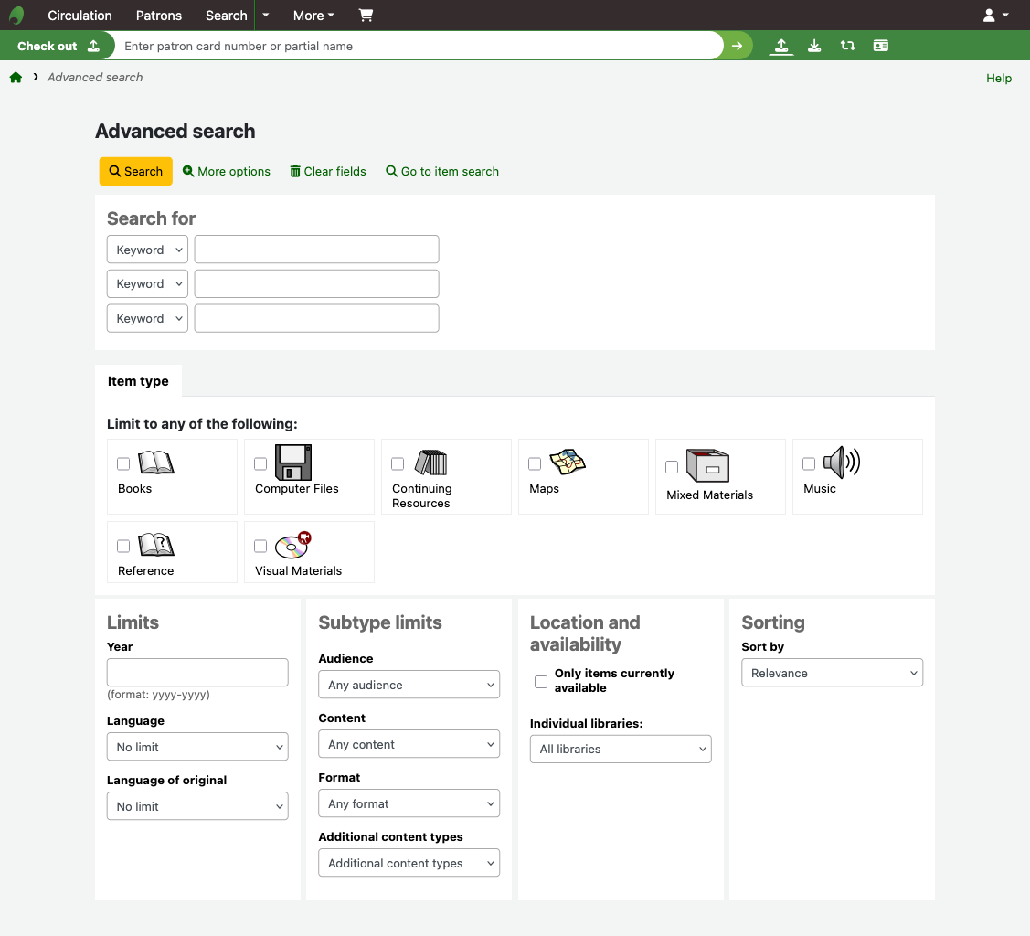Open the shopping cart icon
Image resolution: width=1030 pixels, height=936 pixels.
[366, 16]
